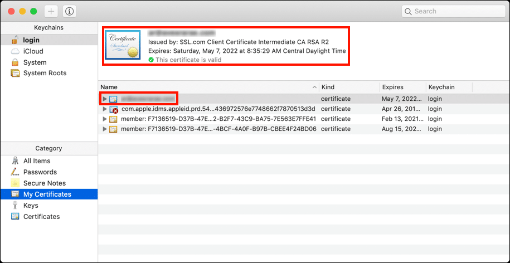Expand the member certificate expiring Feb 13
The width and height of the screenshot is (510, 263).
105,119
